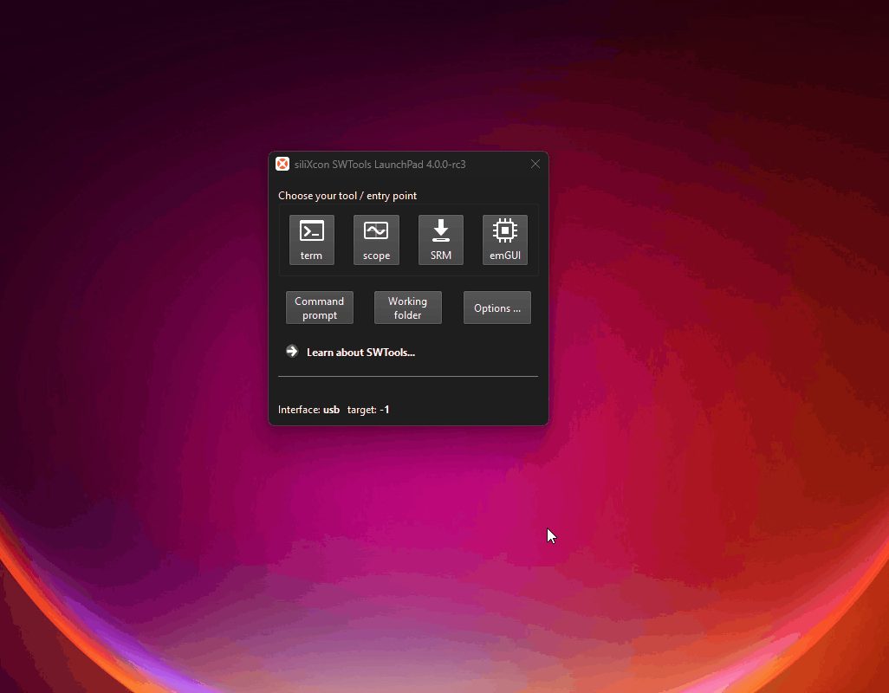This screenshot has height=693, width=889.
Task: Click the 'Interface: usb' status text
Action: point(308,410)
